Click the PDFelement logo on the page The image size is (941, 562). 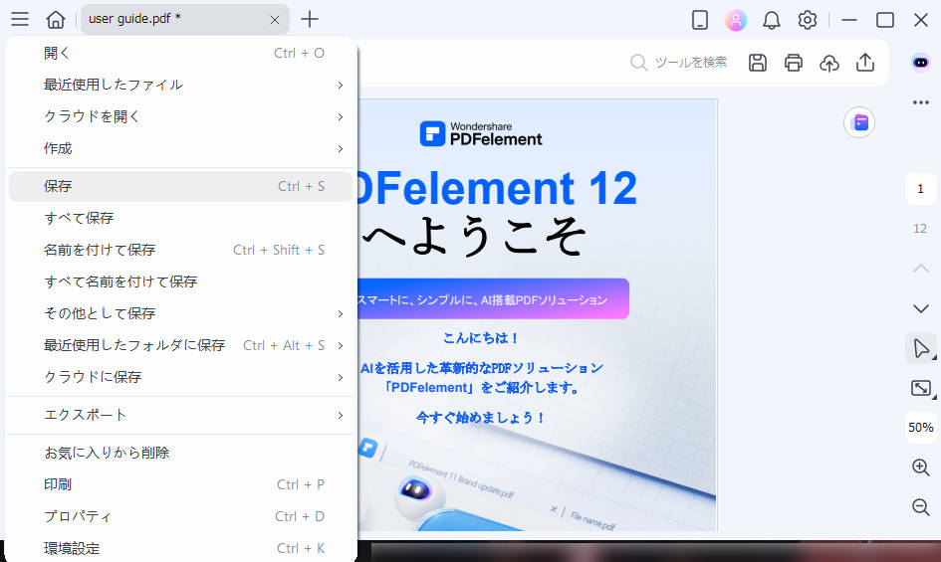coord(481,133)
